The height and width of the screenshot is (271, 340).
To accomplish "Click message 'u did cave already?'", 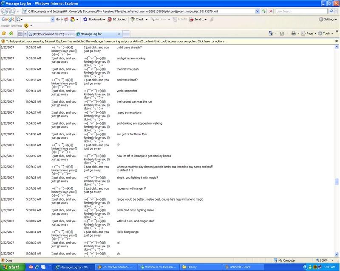I will (129, 47).
